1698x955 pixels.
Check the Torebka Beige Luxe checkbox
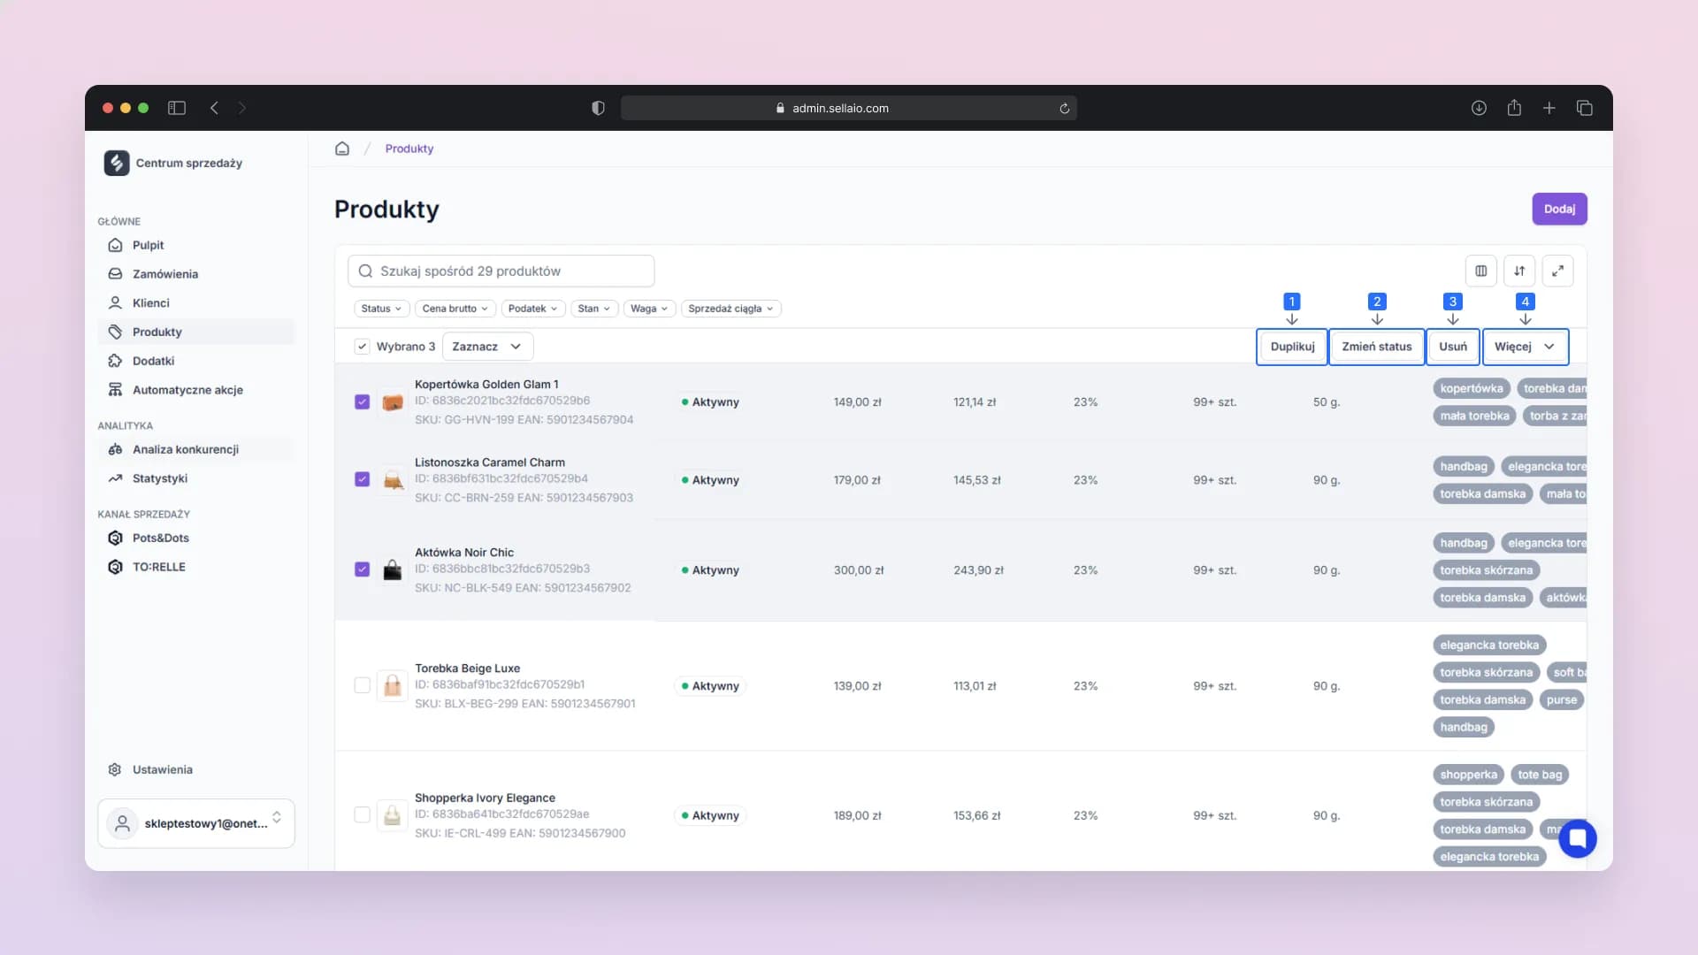[362, 685]
